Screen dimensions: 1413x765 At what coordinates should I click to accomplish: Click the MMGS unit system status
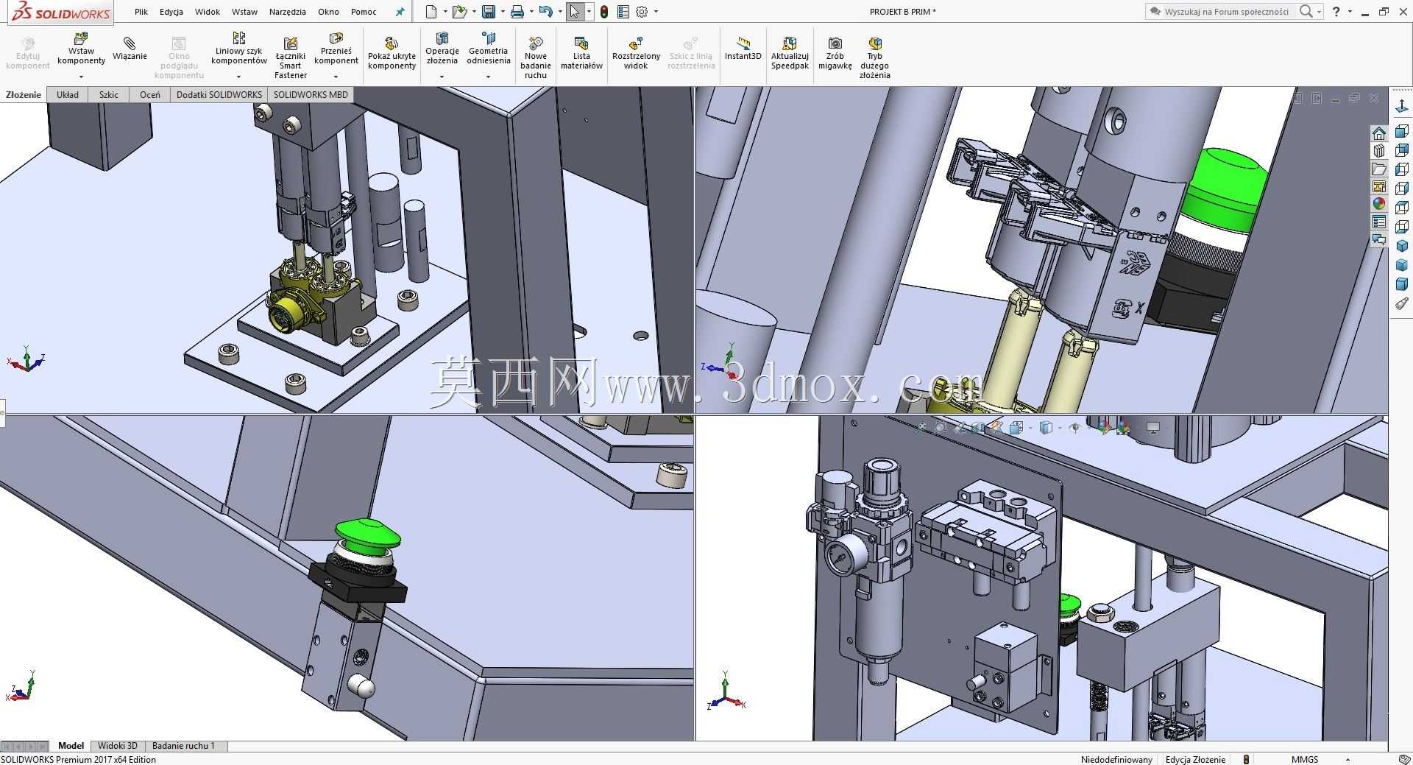(1305, 759)
